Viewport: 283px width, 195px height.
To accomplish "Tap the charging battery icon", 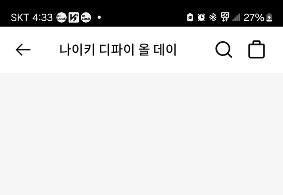I will coord(269,18).
